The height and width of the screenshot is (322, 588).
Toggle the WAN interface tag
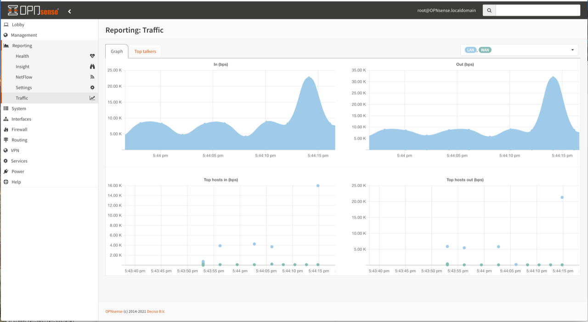(x=485, y=50)
